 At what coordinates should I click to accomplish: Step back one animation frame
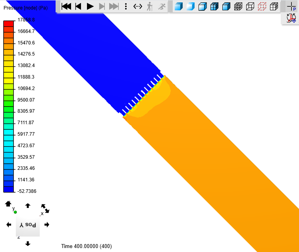[78, 6]
